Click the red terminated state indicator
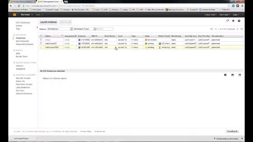 pos(146,40)
